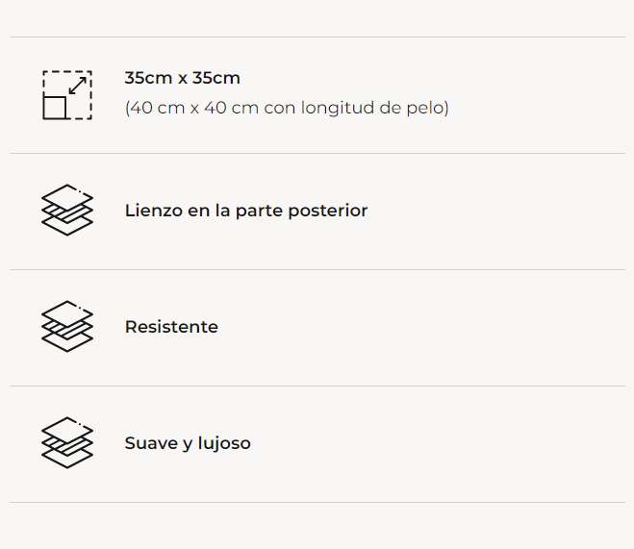
Task: Click the diagonal resize arrow in the size icon
Action: tap(78, 86)
